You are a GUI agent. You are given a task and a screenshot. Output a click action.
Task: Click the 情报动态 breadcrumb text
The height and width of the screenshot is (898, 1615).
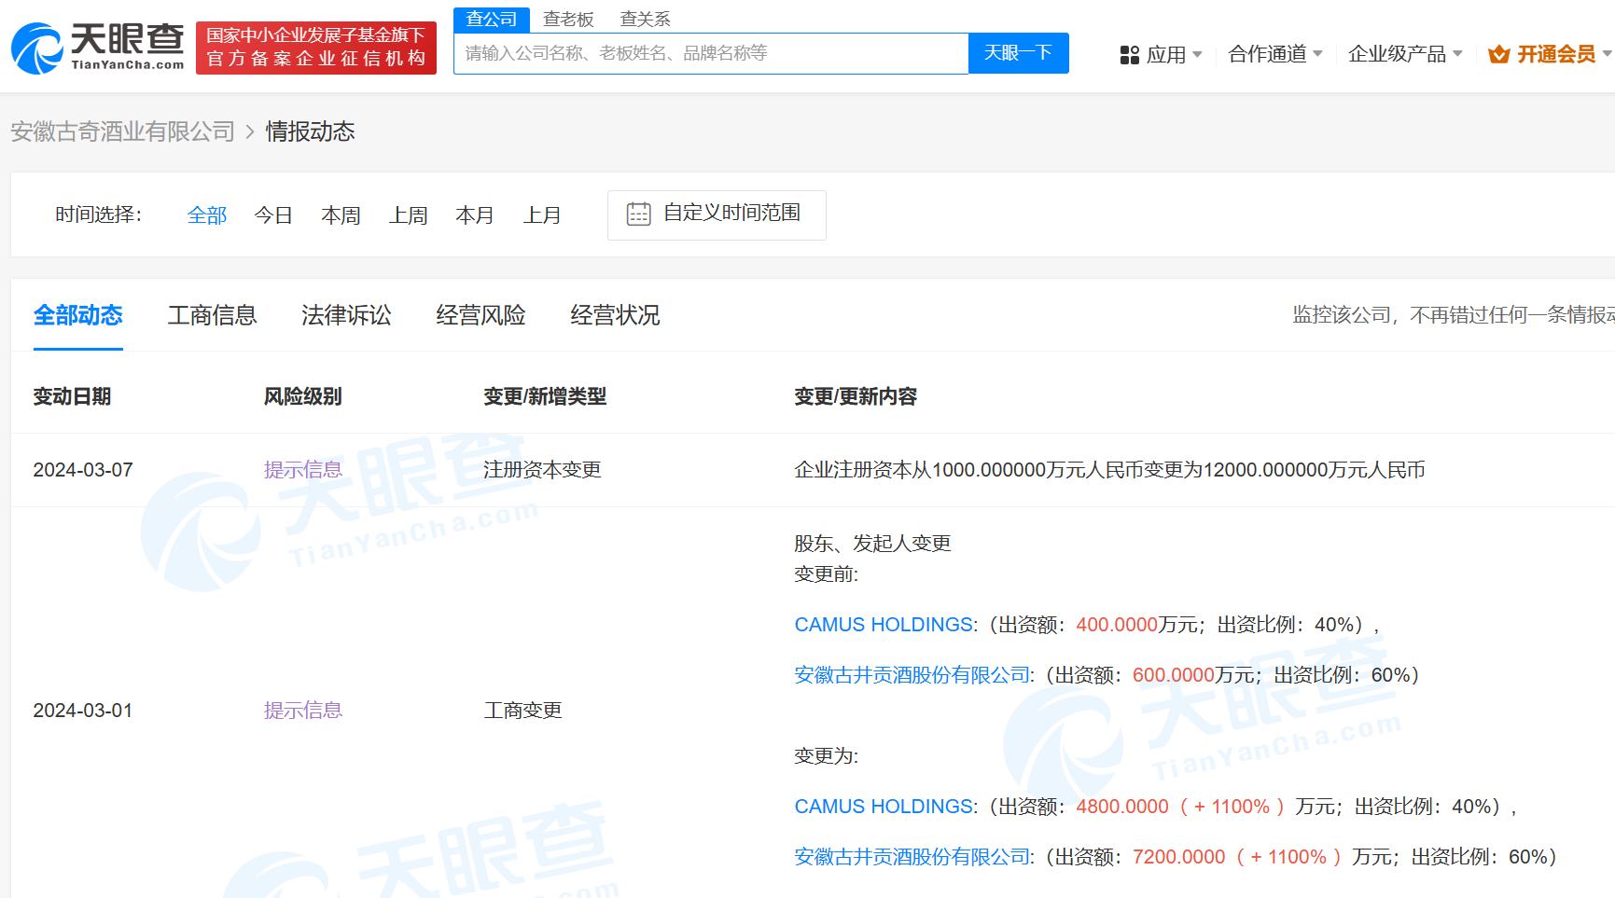311,131
